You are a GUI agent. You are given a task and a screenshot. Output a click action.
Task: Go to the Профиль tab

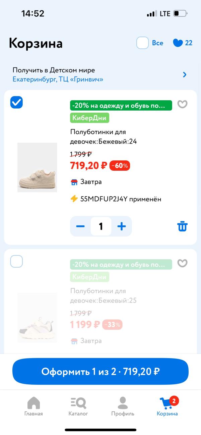123,406
